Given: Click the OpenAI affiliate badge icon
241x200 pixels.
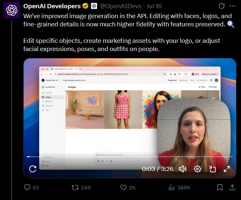Looking at the screenshot, I should [x=94, y=6].
